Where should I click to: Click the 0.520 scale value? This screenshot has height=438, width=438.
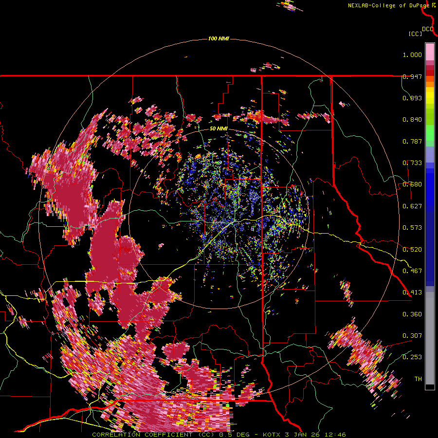point(412,250)
